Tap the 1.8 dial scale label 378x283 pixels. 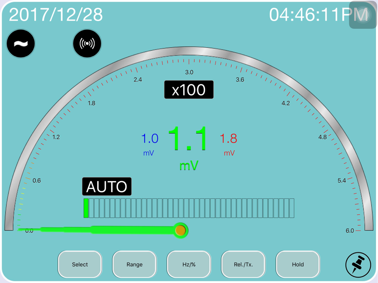[x=91, y=103]
